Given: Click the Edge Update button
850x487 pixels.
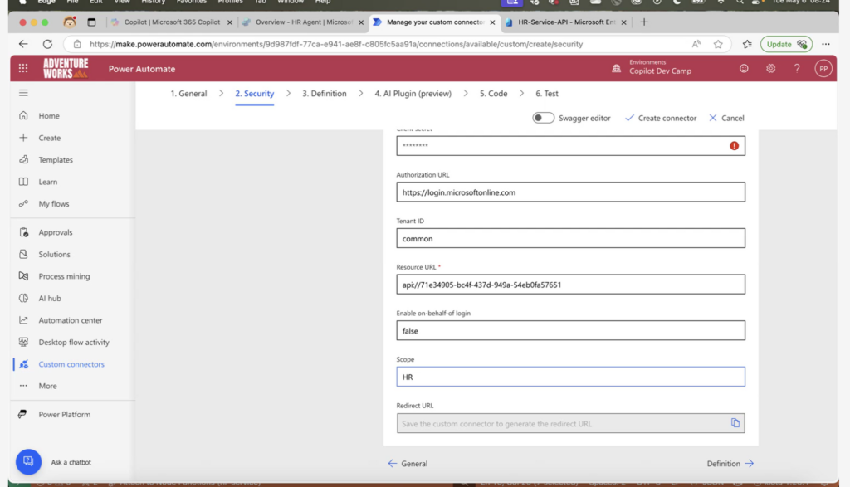Looking at the screenshot, I should (786, 44).
